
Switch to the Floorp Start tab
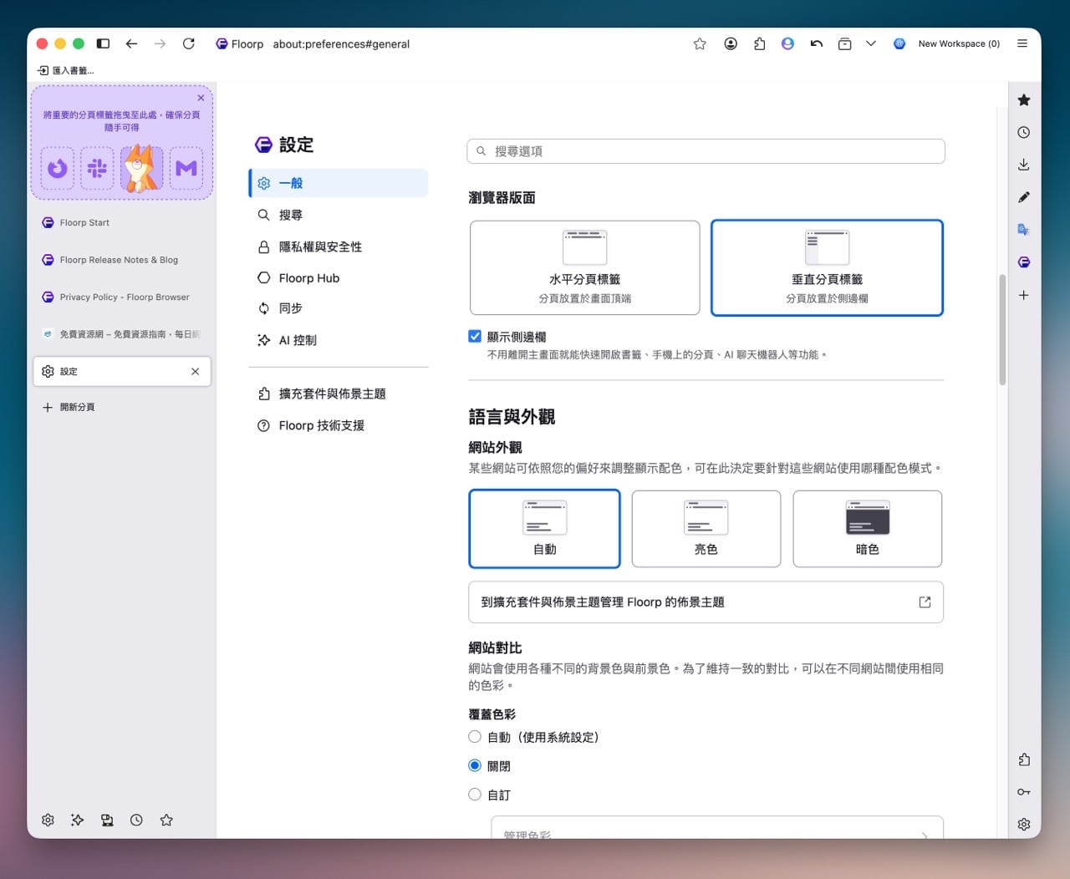pos(122,222)
